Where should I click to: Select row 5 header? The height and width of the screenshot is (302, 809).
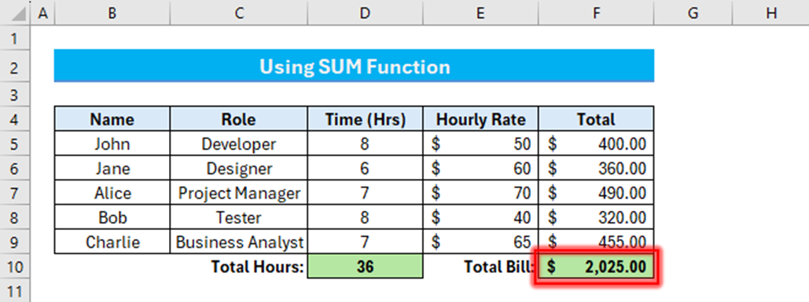(14, 144)
